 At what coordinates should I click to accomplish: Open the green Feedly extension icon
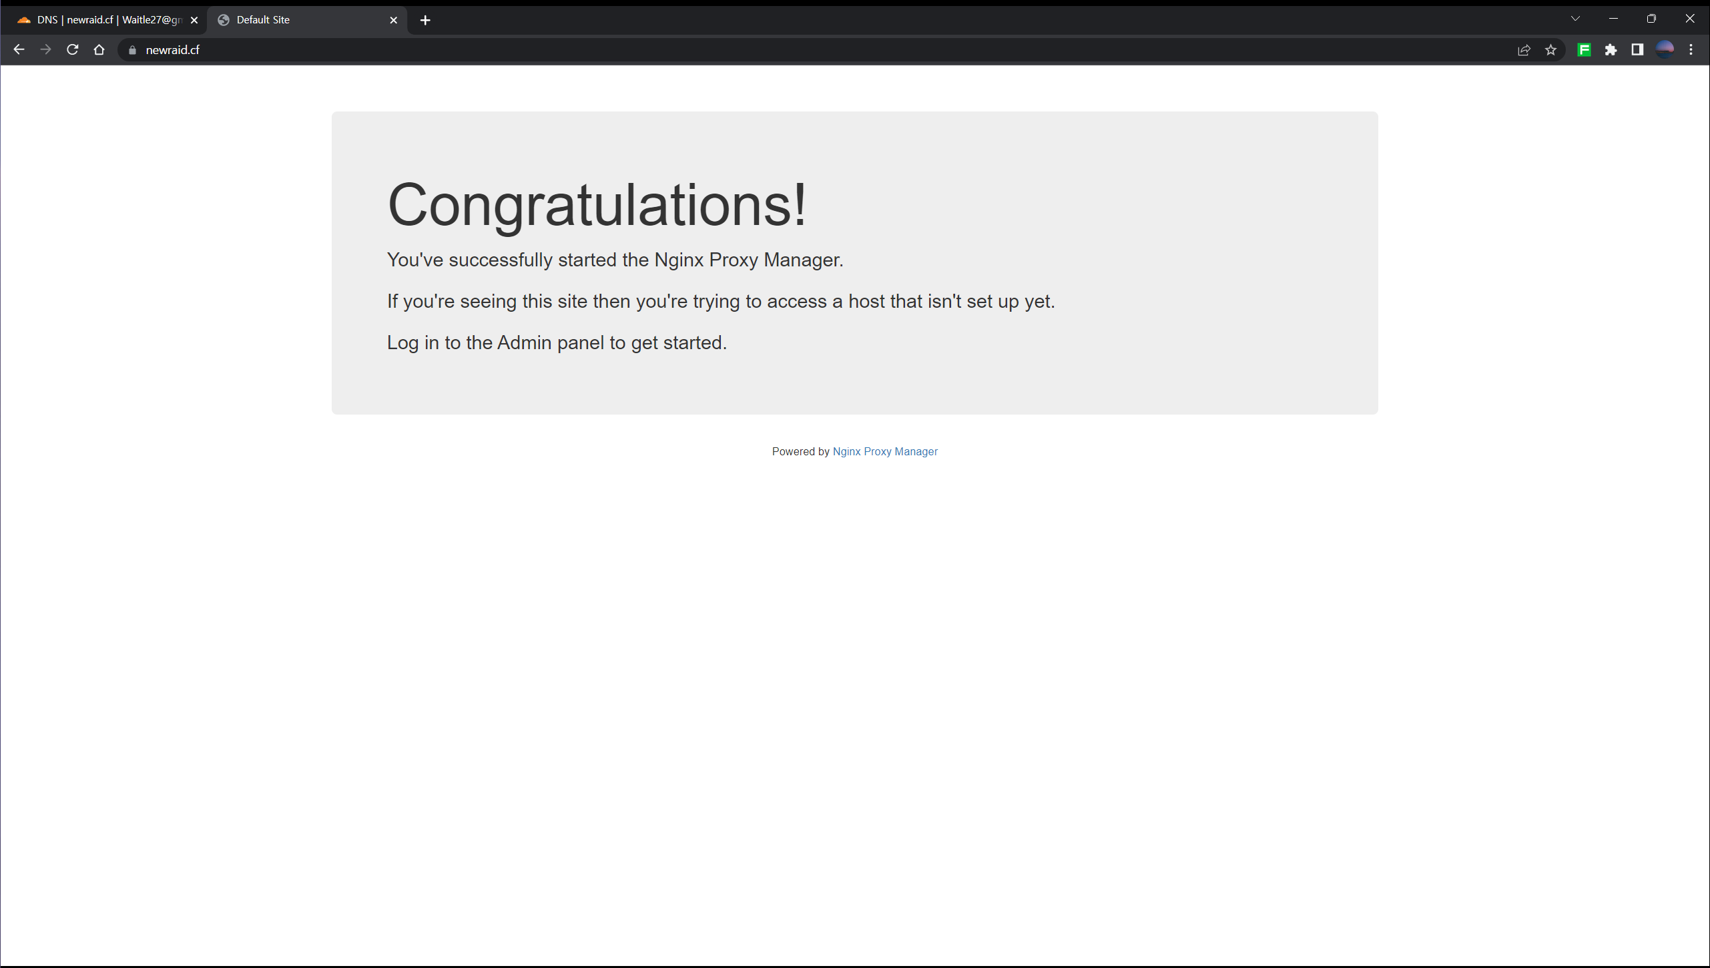[1584, 50]
